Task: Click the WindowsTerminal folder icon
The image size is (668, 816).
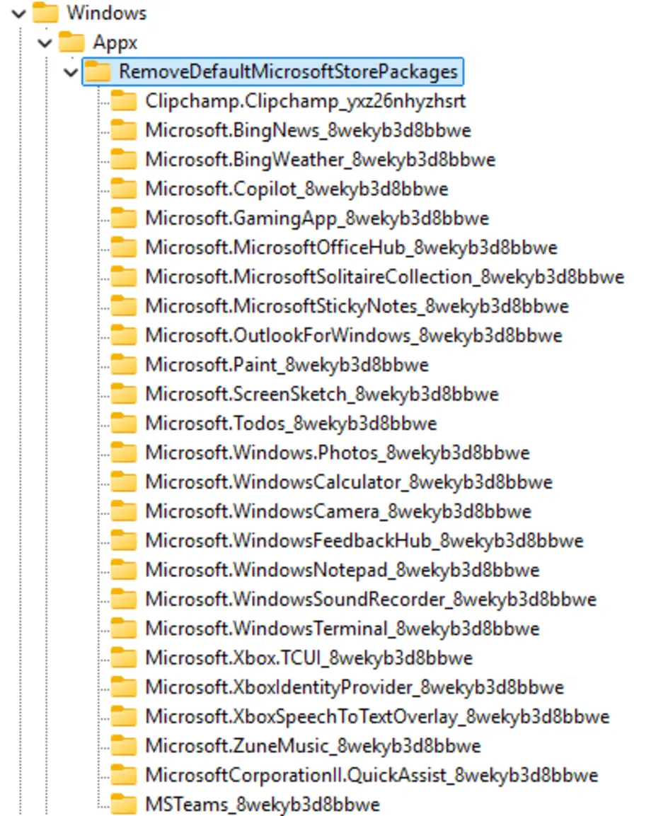Action: (123, 628)
